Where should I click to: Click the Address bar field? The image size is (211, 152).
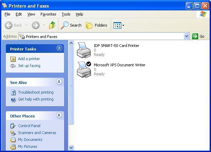104,36
